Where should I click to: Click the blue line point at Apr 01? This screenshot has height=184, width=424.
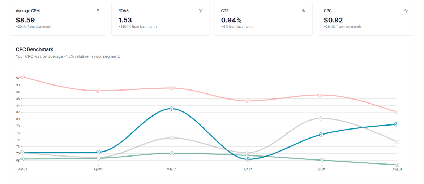(98, 152)
